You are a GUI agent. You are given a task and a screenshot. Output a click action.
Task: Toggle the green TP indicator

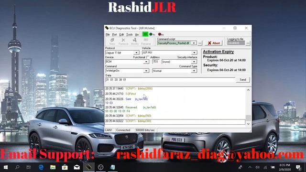click(145, 34)
